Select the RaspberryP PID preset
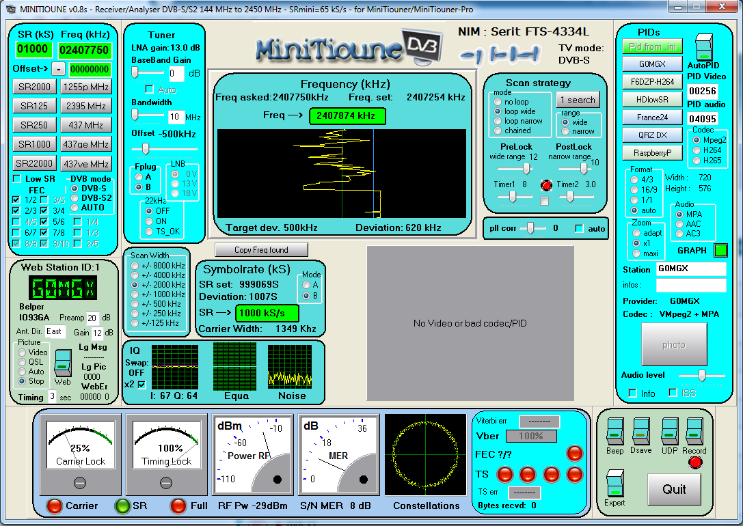 (653, 153)
